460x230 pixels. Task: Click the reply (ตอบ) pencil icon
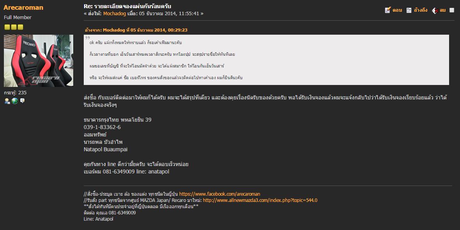click(388, 10)
